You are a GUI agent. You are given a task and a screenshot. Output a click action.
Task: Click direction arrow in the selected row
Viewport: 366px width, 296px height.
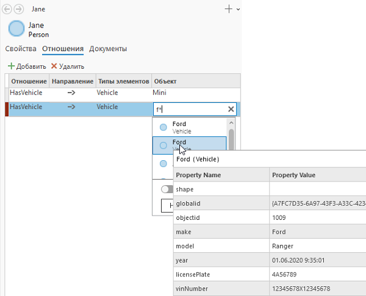coord(71,107)
